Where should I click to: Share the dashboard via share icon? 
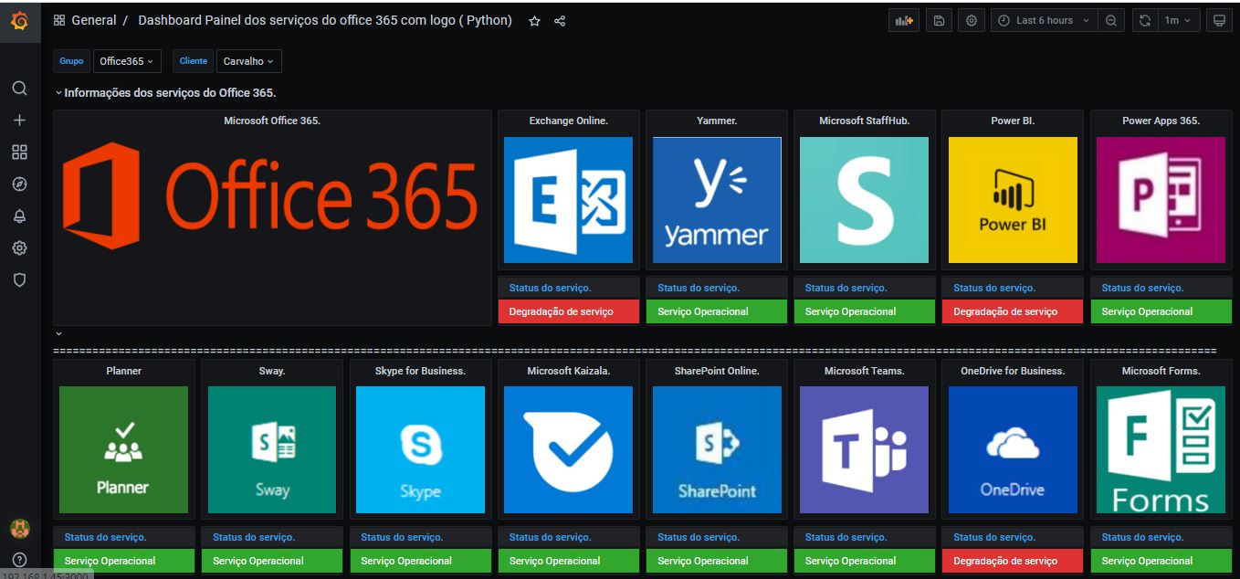(560, 21)
